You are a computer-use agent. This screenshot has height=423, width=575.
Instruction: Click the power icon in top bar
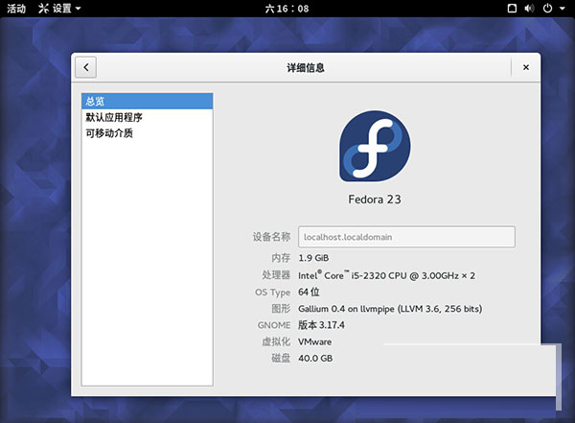pyautogui.click(x=547, y=8)
